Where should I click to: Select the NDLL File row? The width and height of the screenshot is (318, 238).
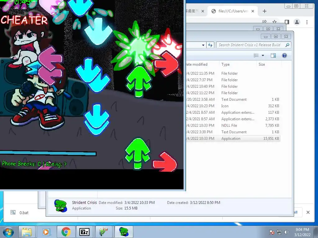coord(233,126)
